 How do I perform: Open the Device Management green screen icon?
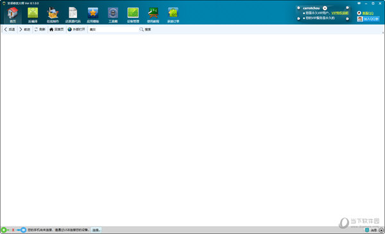point(133,15)
